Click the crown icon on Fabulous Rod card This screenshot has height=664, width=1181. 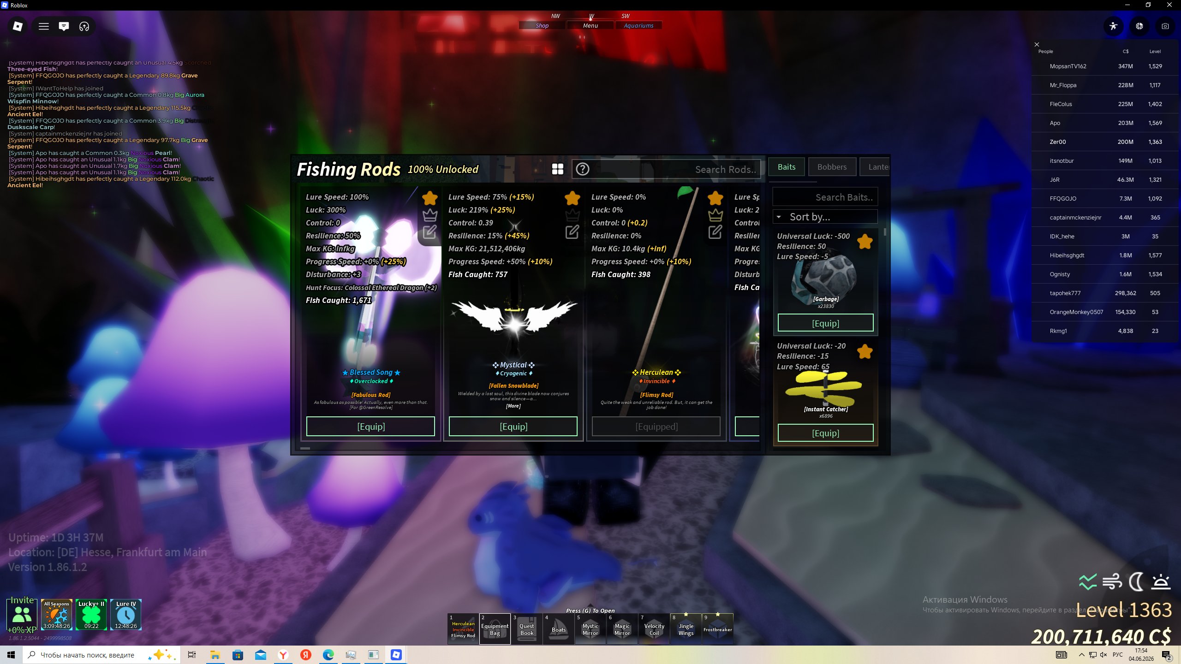(x=429, y=215)
